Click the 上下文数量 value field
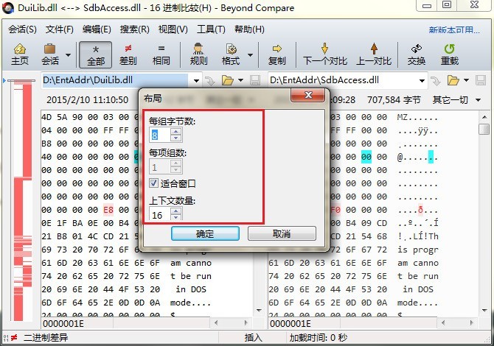Viewport: 494px width, 346px height. pos(160,215)
